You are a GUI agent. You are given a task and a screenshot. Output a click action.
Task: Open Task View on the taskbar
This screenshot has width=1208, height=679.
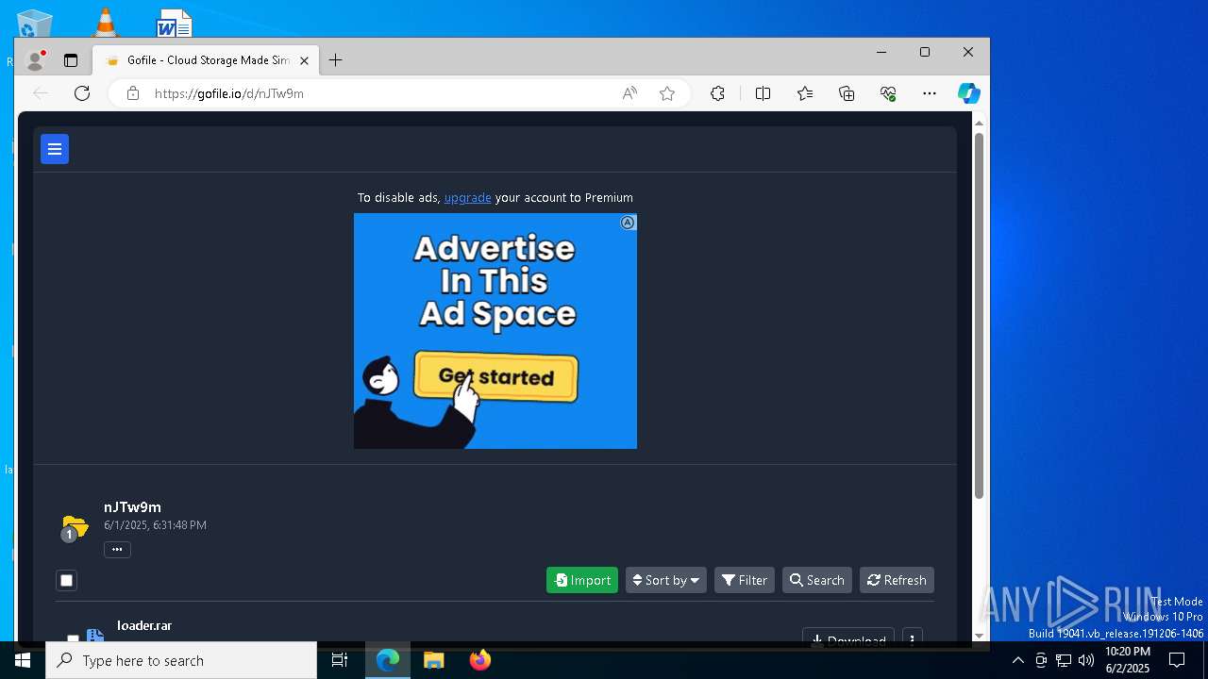tap(340, 660)
